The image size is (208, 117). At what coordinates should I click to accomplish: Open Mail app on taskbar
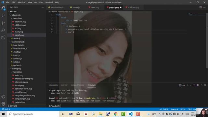point(78,114)
